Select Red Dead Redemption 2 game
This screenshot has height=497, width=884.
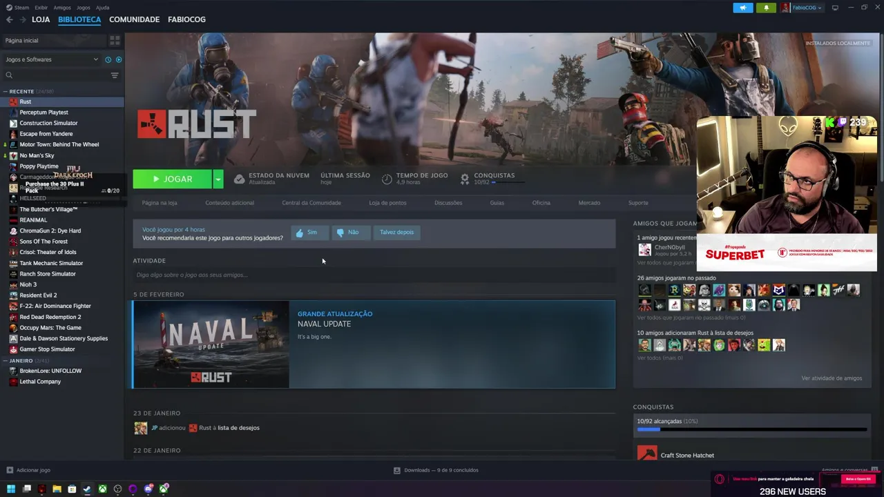[x=50, y=317]
